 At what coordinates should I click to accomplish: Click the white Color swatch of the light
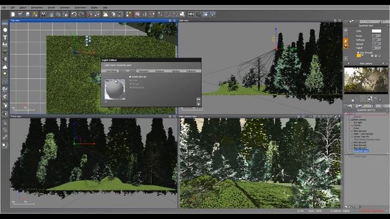[377, 31]
